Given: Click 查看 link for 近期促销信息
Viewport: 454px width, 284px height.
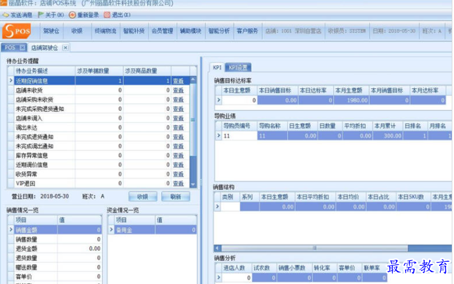Looking at the screenshot, I should point(179,81).
